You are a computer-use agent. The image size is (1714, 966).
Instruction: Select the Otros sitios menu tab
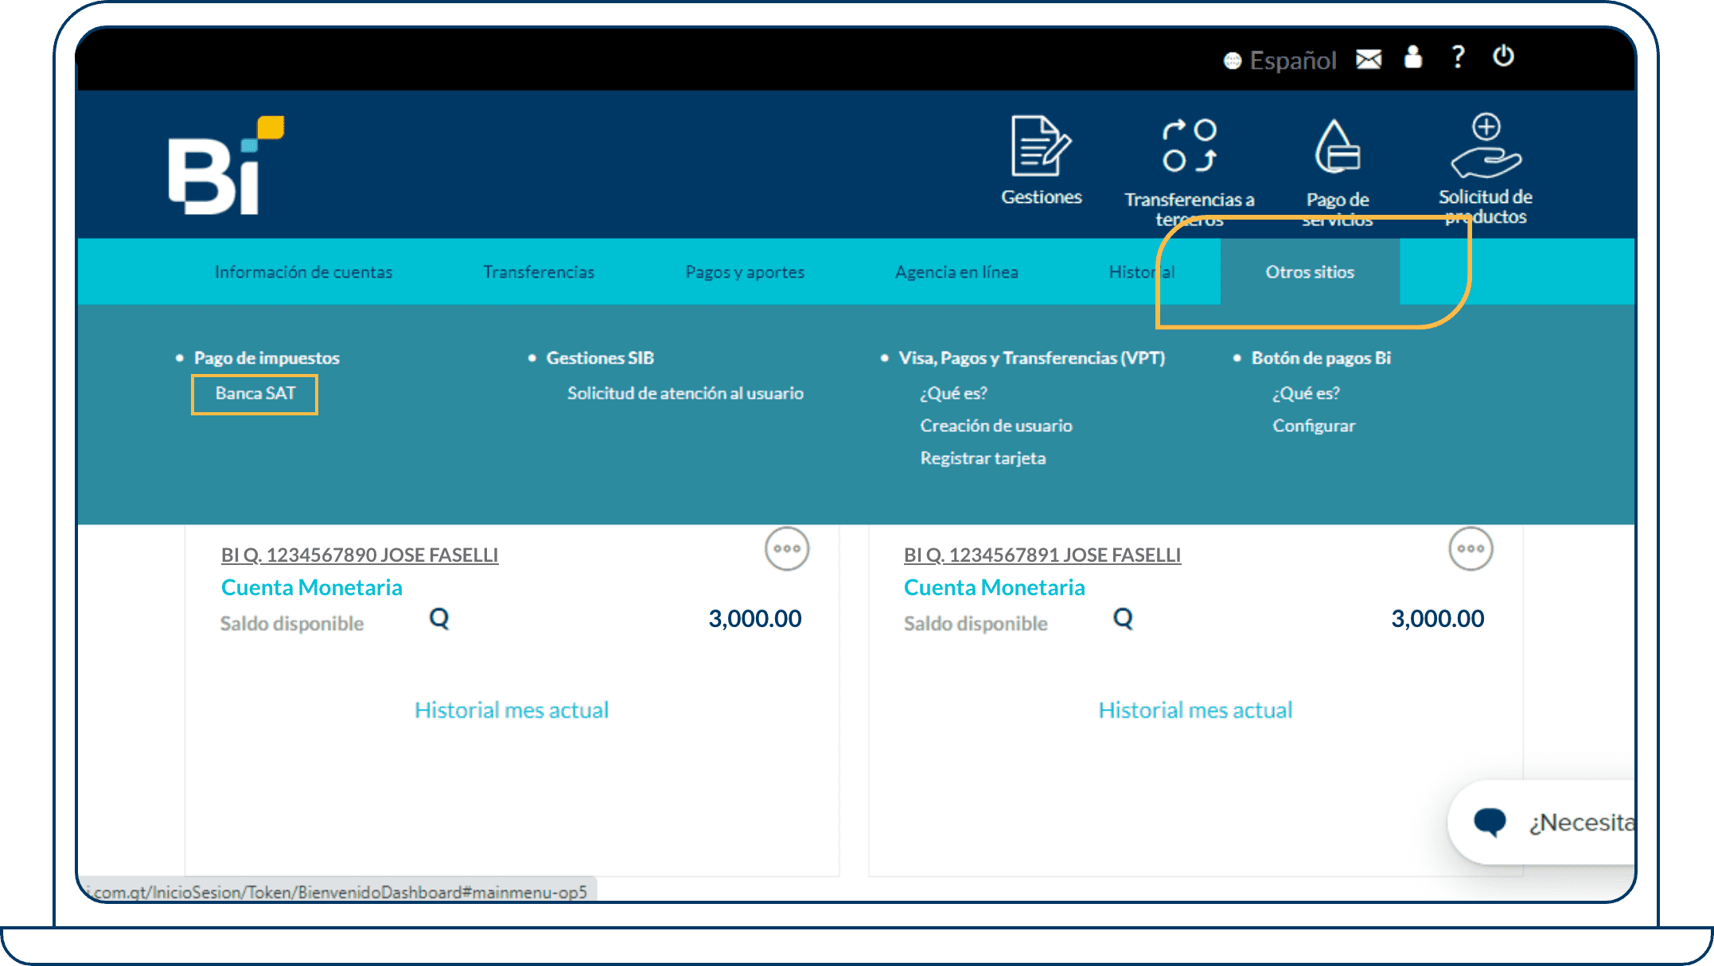point(1310,272)
